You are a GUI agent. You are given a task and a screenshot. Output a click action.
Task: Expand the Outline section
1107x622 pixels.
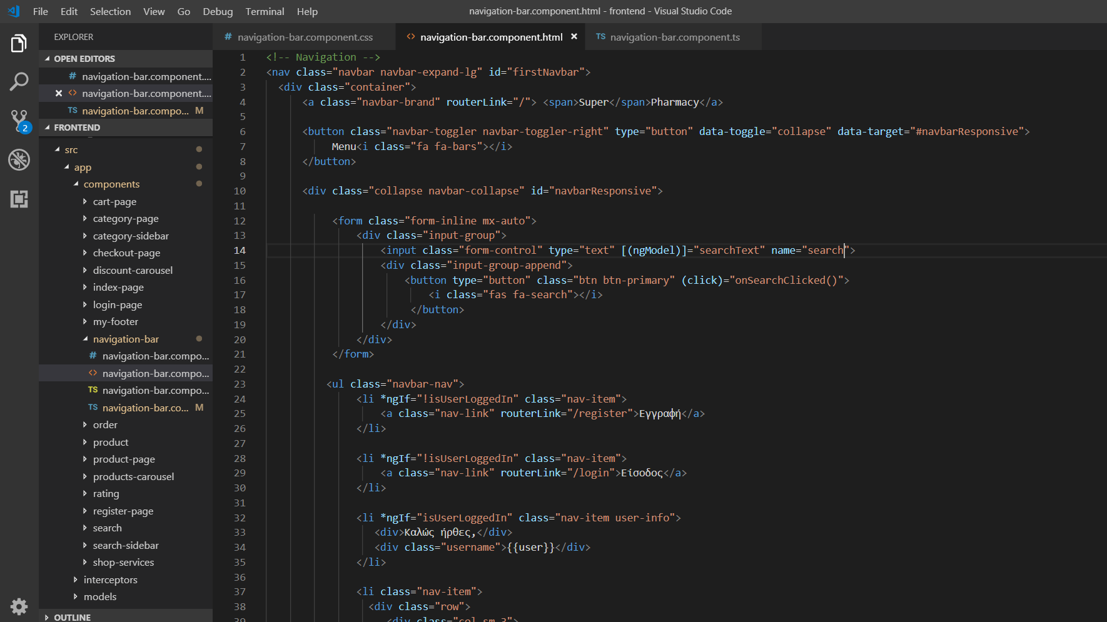point(126,617)
